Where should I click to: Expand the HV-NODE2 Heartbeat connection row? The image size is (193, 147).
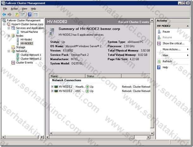point(52,86)
